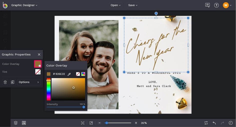Open the Graphic Designer mode dropdown
Viewport: 236px width, 127px height.
[x=24, y=5]
